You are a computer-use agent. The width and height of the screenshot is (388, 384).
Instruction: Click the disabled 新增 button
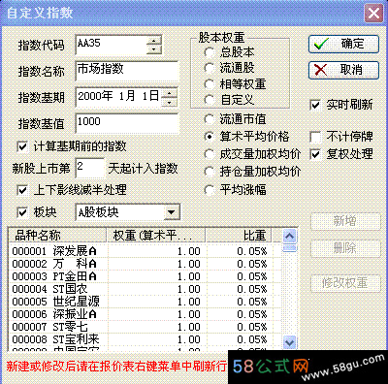[x=345, y=221]
